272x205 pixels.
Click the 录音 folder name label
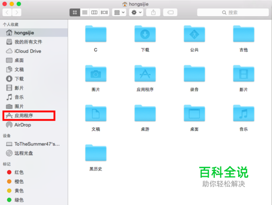194,90
